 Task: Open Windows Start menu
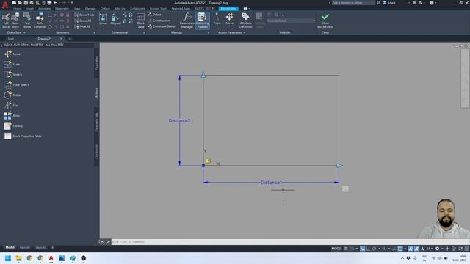coord(8,258)
